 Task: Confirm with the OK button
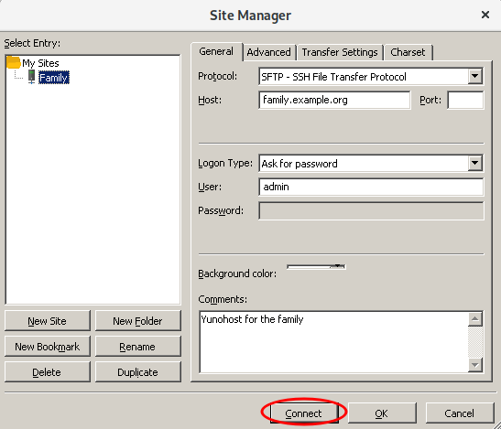point(382,413)
